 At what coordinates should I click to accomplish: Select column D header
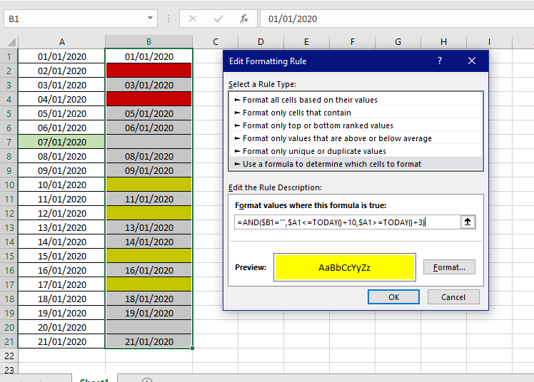click(x=261, y=42)
